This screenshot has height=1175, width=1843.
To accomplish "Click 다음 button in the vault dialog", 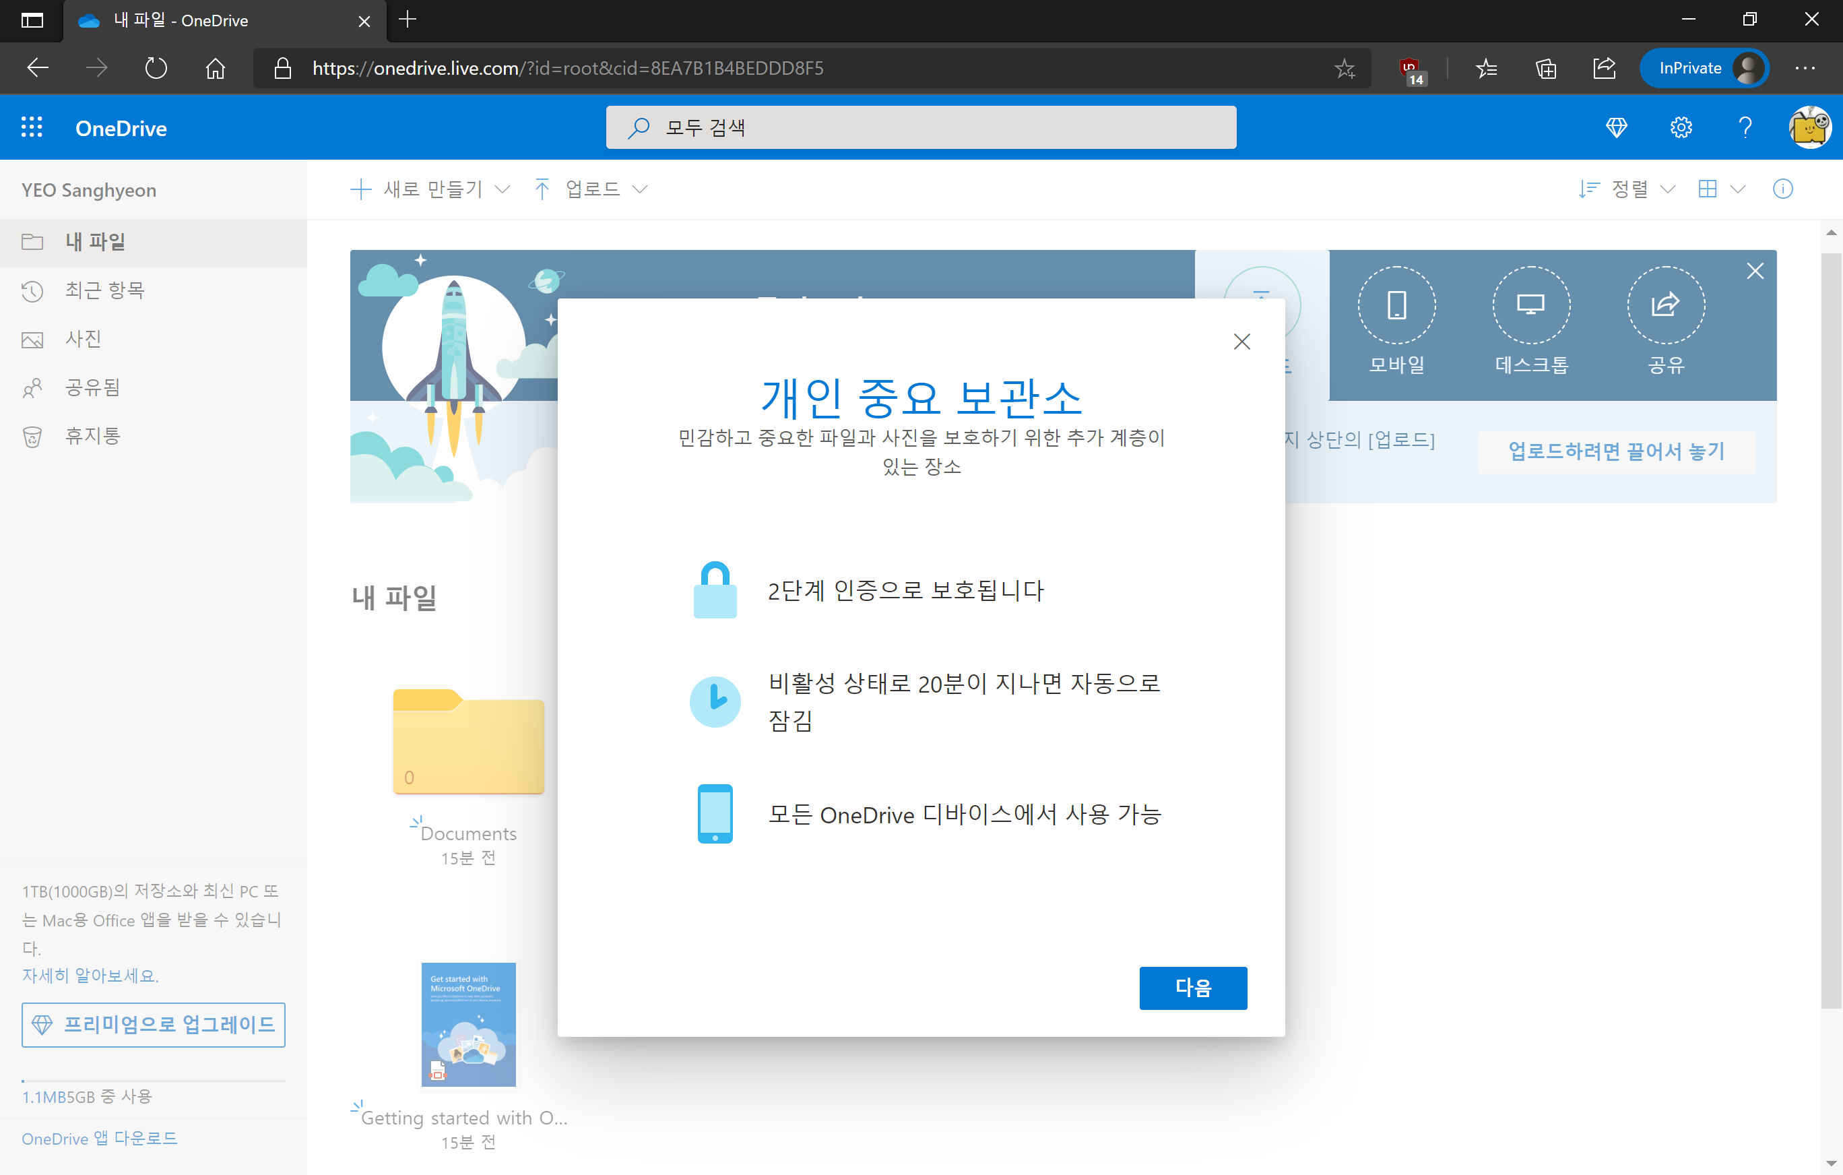I will tap(1192, 988).
